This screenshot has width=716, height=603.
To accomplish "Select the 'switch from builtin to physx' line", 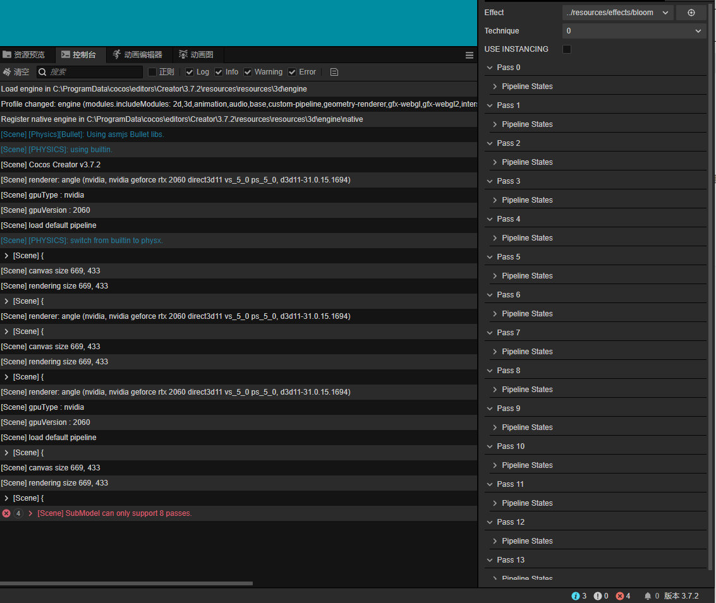I will [238, 241].
